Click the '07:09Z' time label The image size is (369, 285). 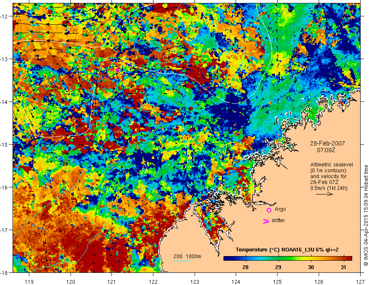[326, 150]
